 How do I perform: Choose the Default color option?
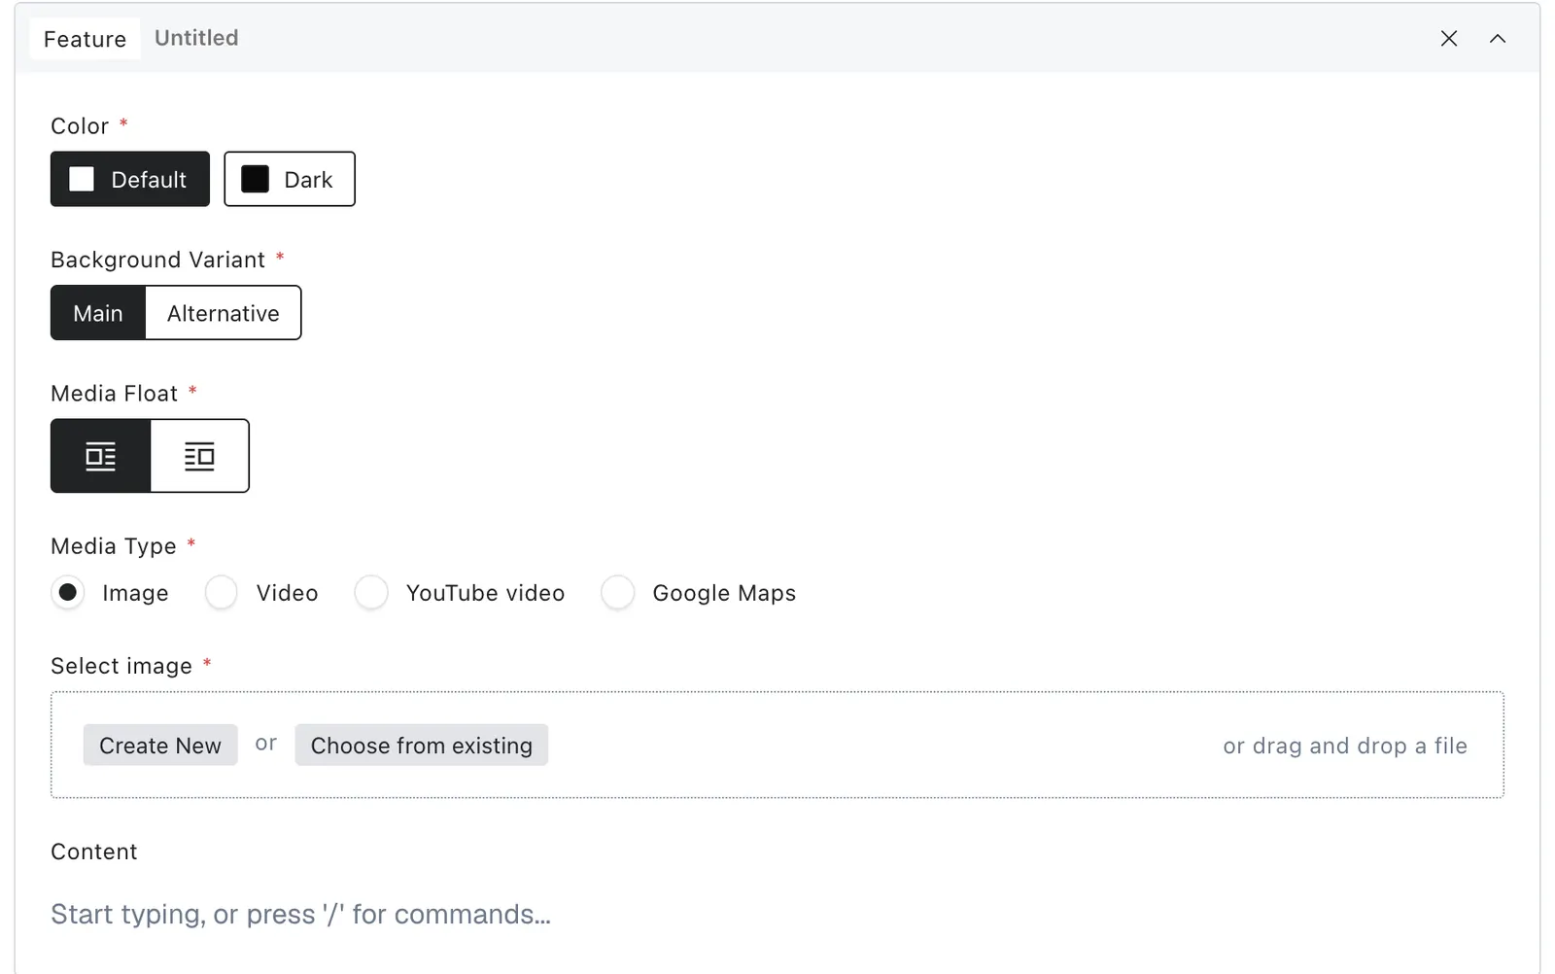130,179
